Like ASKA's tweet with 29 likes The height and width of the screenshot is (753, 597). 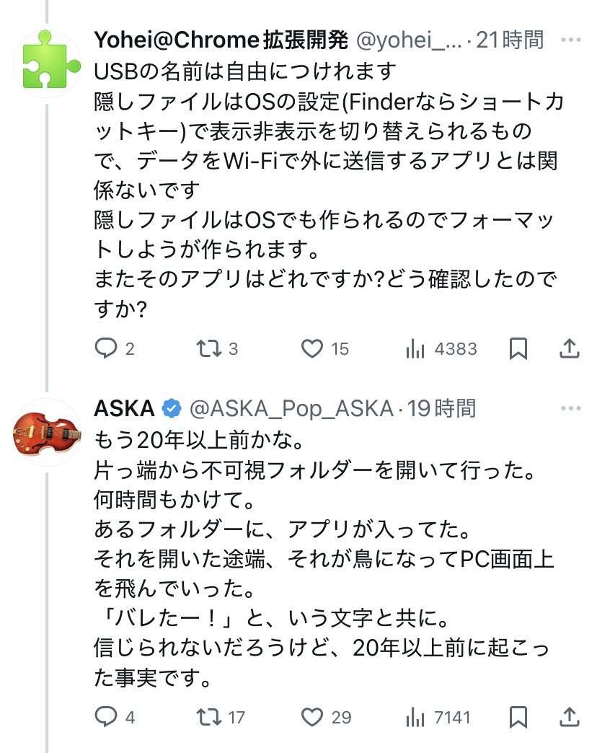pyautogui.click(x=312, y=717)
